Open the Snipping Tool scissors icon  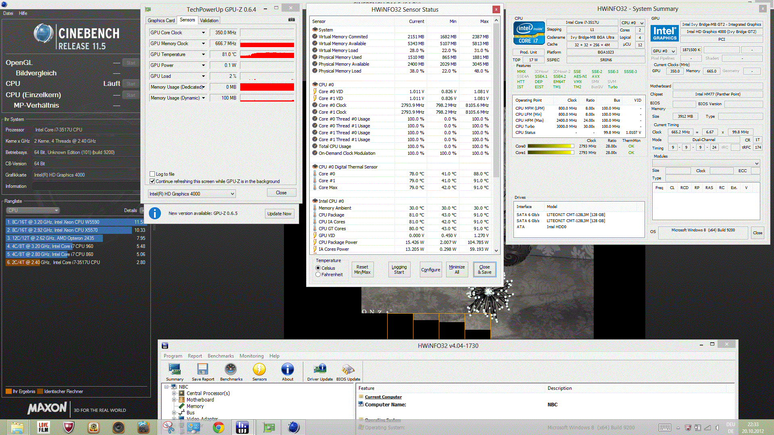coord(169,427)
